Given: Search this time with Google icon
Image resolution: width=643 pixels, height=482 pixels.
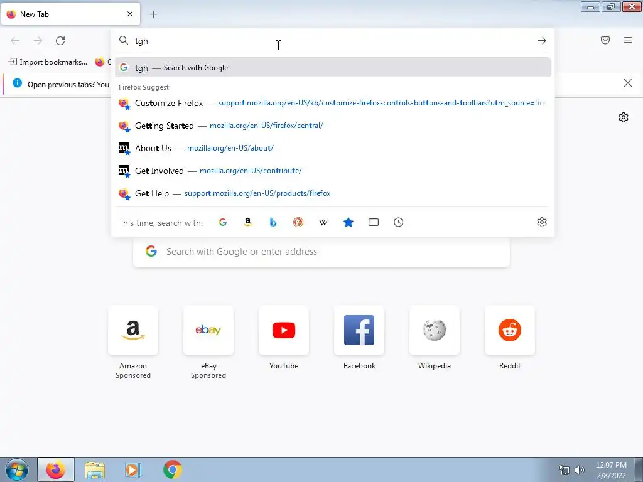Looking at the screenshot, I should click(x=223, y=222).
